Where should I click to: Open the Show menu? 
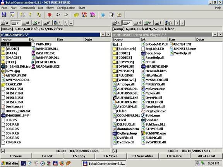(50, 8)
